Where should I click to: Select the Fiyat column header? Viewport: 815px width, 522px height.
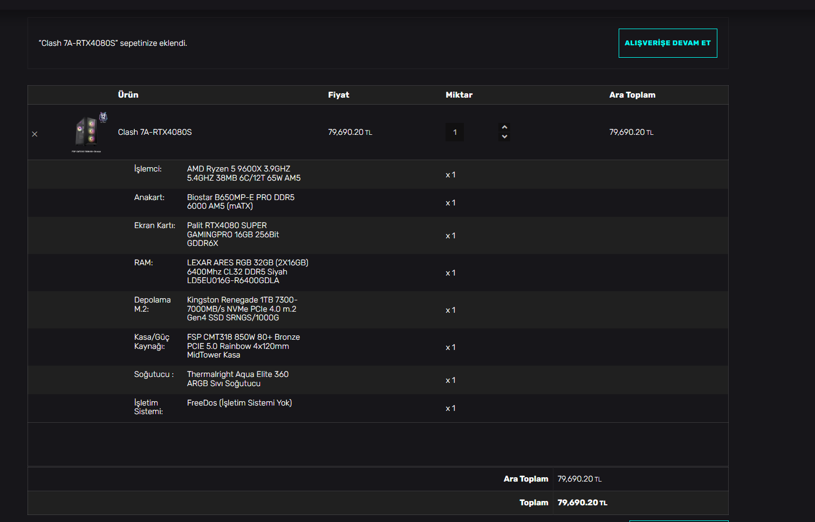[339, 95]
